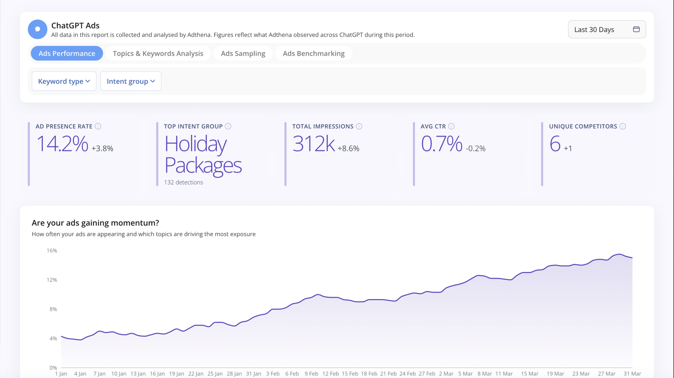Click the 312k total impressions value

(x=314, y=144)
